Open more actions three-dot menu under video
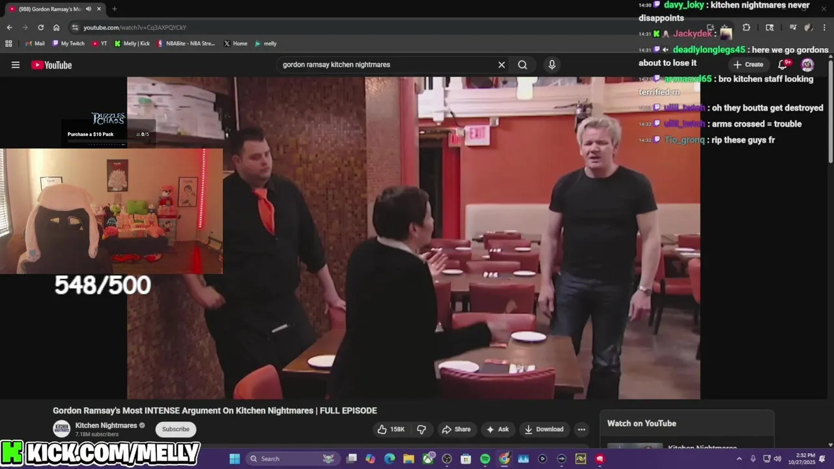Screen dimensions: 834x469 point(581,429)
